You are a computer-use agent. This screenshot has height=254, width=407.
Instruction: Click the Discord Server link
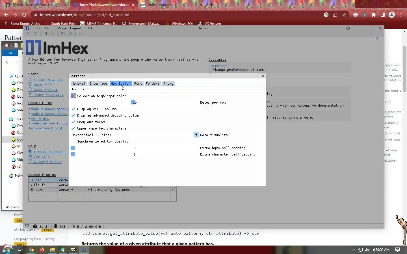pyautogui.click(x=47, y=162)
